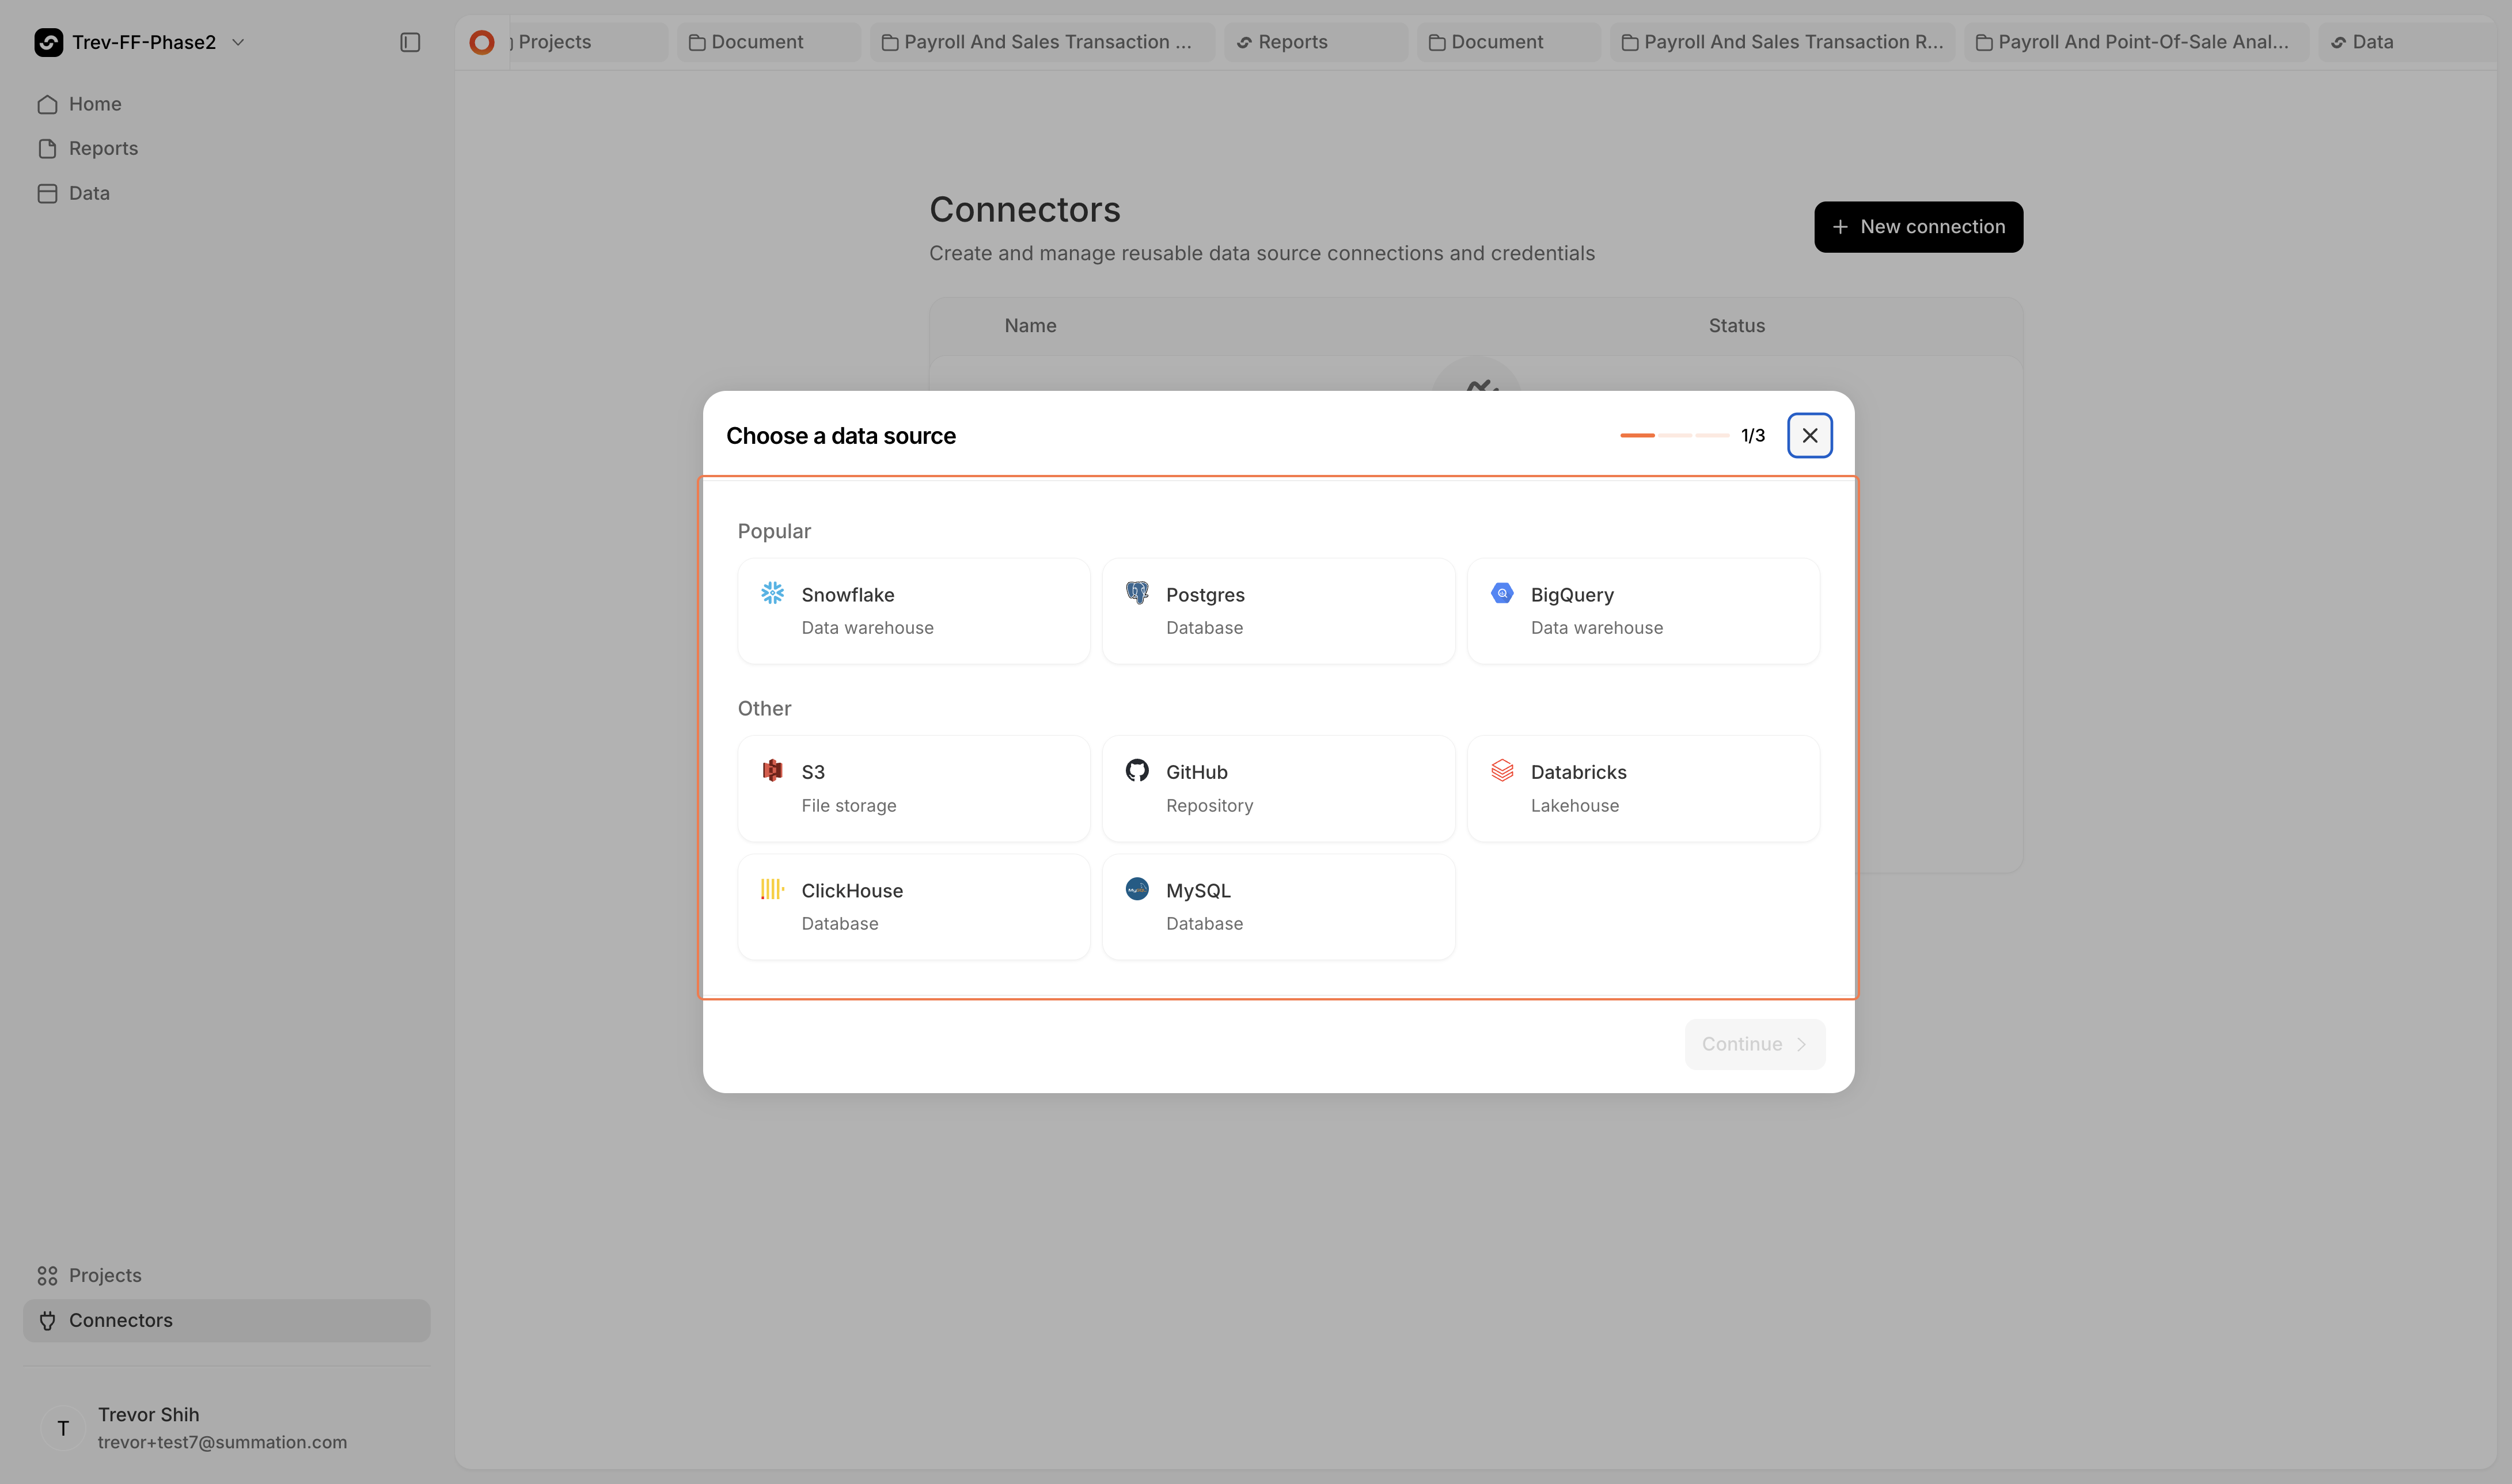Open the Trevor Shih user profile
Viewport: 2512px width, 1484px height.
click(226, 1427)
